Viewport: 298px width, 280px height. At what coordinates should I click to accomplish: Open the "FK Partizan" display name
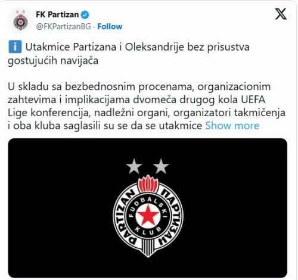click(x=57, y=15)
